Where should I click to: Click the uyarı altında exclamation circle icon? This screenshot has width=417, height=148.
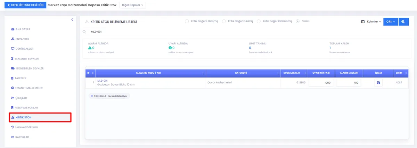[x=170, y=48]
